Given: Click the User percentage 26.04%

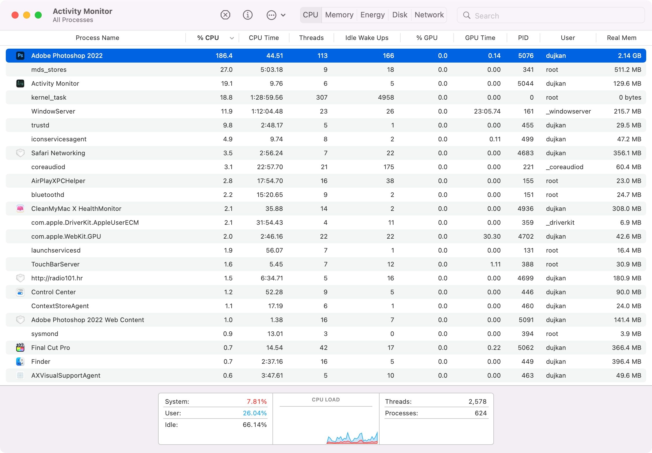Looking at the screenshot, I should (x=254, y=413).
